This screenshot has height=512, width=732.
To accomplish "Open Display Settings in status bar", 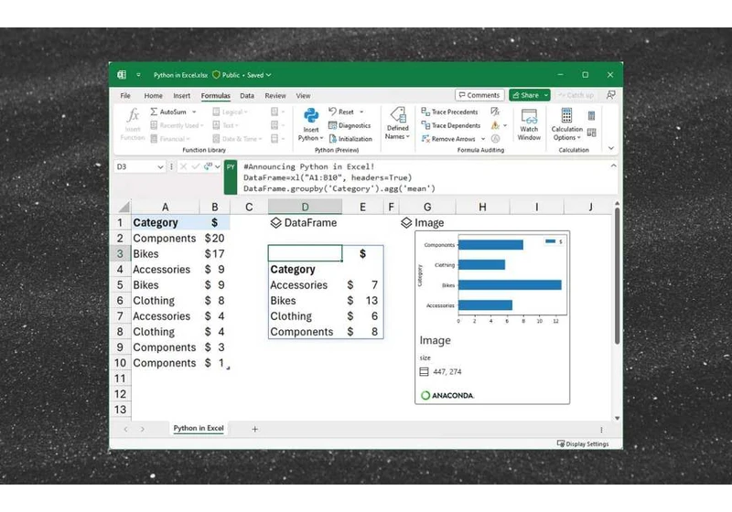I will [583, 444].
